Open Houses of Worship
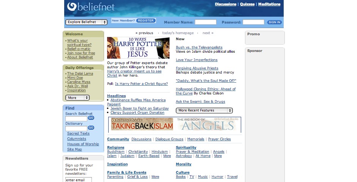This screenshot has width=357, height=182. [x=83, y=144]
